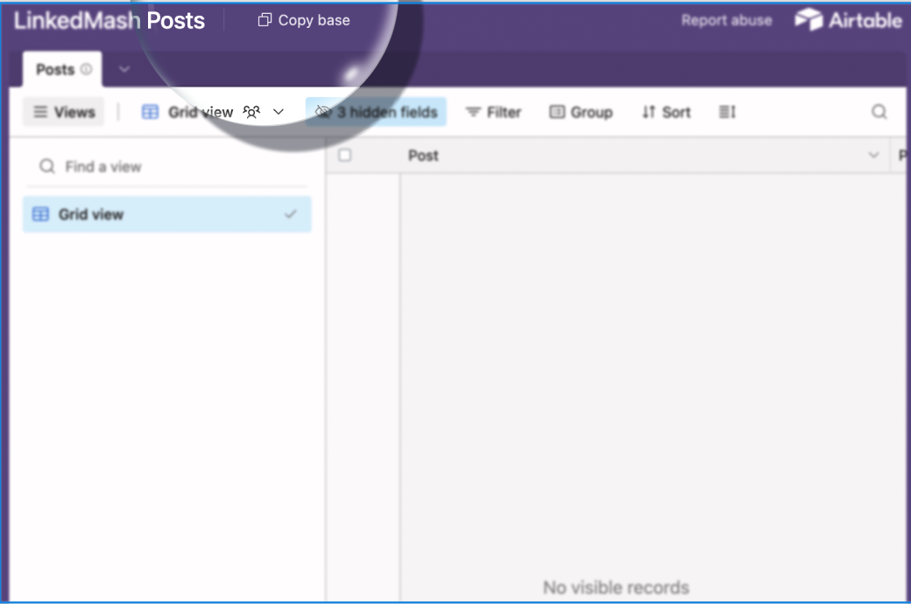Viewport: 911px width, 604px height.
Task: Click the LinkedMash Posts base title
Action: click(x=109, y=21)
